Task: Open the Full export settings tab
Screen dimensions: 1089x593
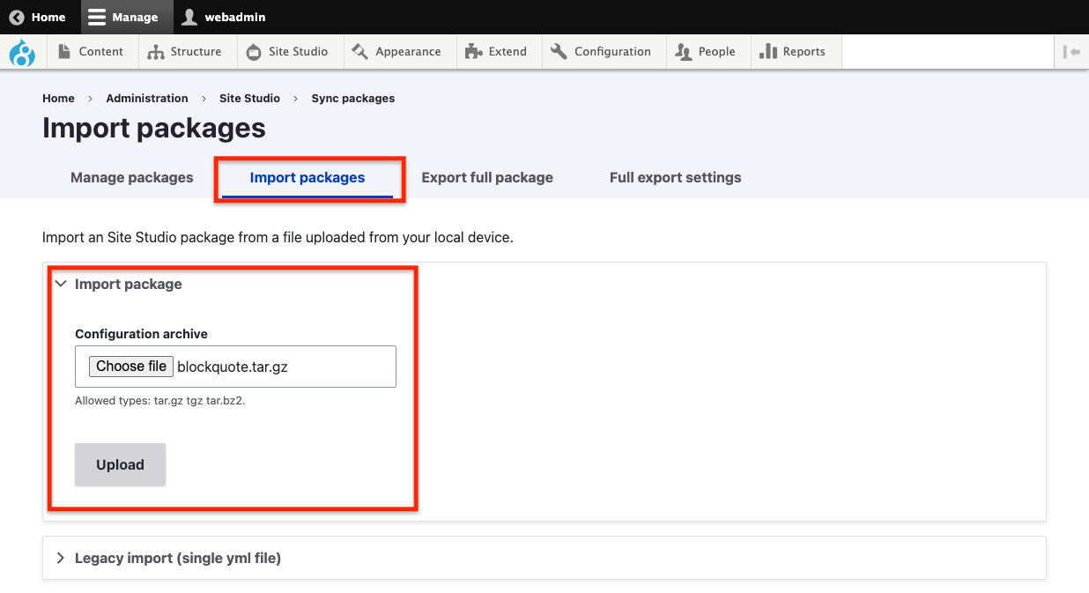Action: pos(676,177)
